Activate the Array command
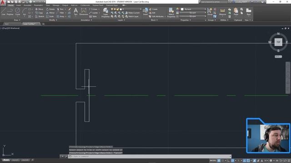This screenshot has width=291, height=163. coord(60,16)
